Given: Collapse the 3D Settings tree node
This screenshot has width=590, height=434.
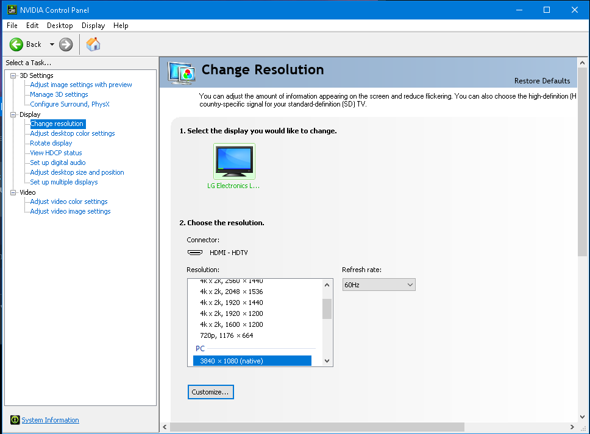Looking at the screenshot, I should 13,75.
